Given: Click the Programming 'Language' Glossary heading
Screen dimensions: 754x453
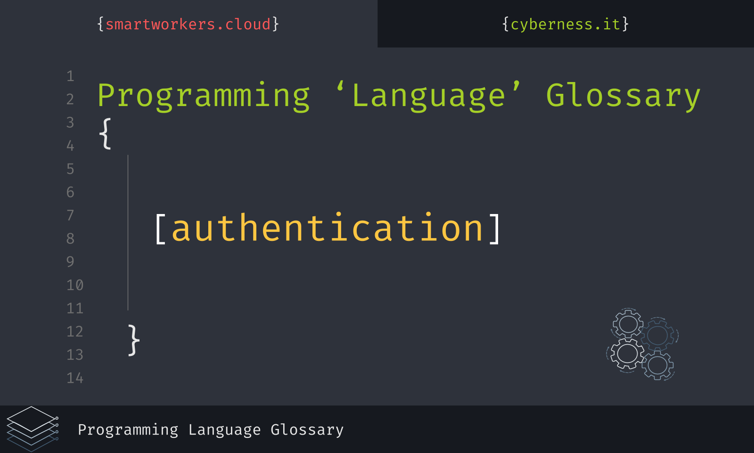Looking at the screenshot, I should pos(399,96).
